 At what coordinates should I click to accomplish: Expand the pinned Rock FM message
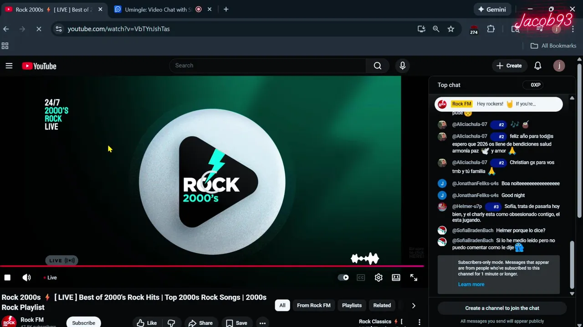(499, 104)
